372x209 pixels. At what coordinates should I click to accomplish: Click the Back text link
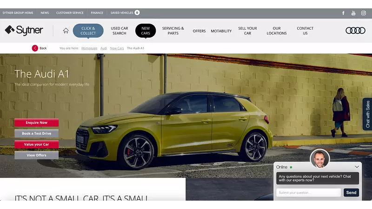pyautogui.click(x=43, y=48)
